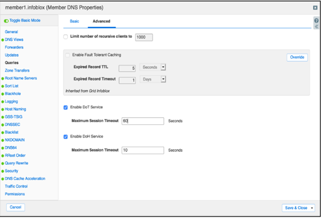Open the Expired Record Timeout Days dropdown

(x=163, y=79)
